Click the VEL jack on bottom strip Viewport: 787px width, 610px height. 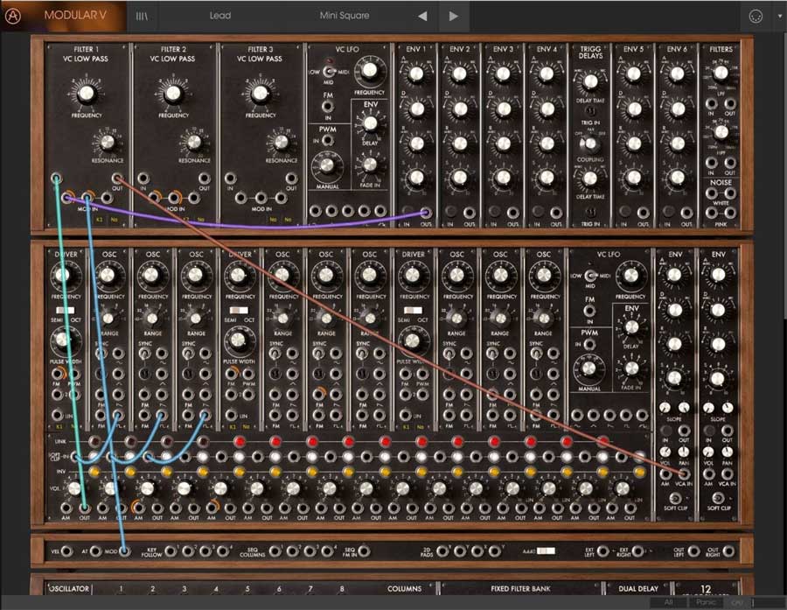67,551
